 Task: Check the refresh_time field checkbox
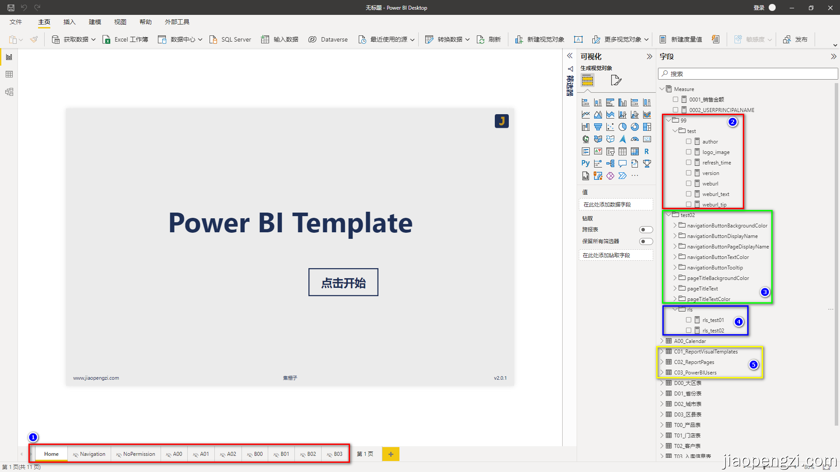click(x=689, y=163)
